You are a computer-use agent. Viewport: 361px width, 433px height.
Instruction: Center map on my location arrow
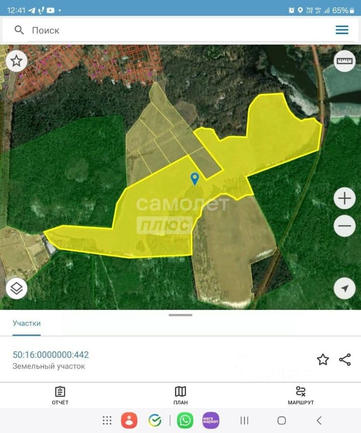pyautogui.click(x=345, y=288)
